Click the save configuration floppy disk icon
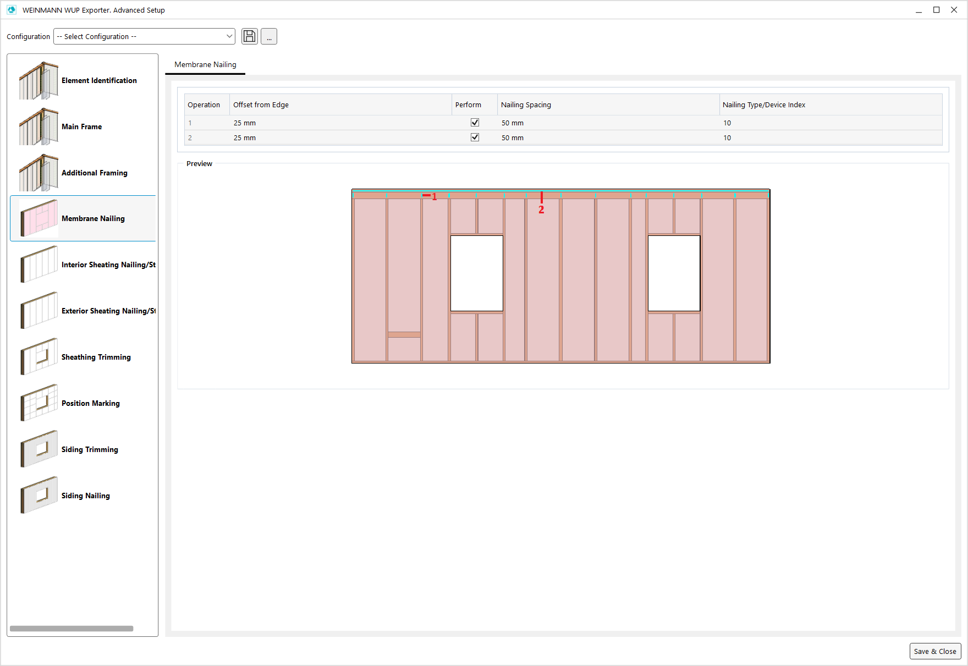This screenshot has height=666, width=968. point(249,36)
